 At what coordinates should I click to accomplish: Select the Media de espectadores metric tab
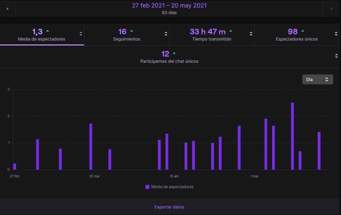(42, 35)
